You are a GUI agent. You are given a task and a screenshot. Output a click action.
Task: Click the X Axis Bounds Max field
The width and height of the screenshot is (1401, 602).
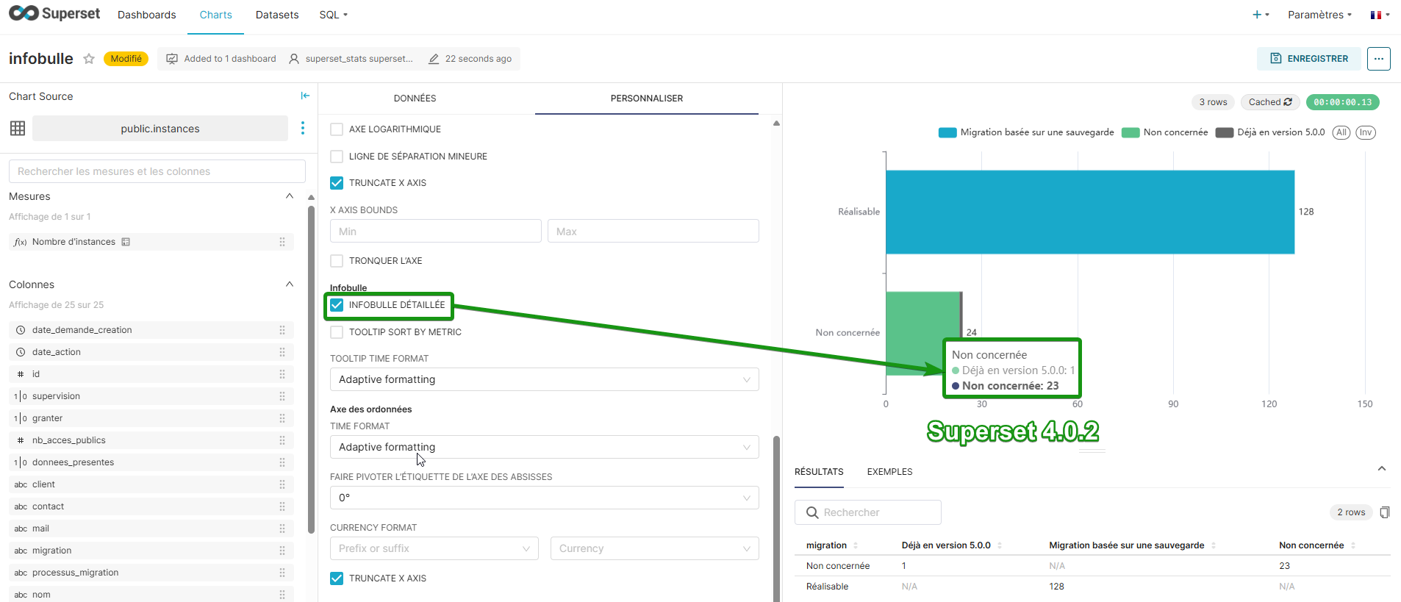coord(653,232)
